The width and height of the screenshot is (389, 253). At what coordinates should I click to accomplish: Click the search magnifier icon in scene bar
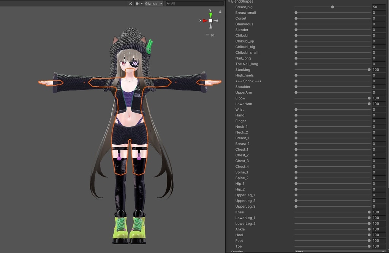click(168, 3)
